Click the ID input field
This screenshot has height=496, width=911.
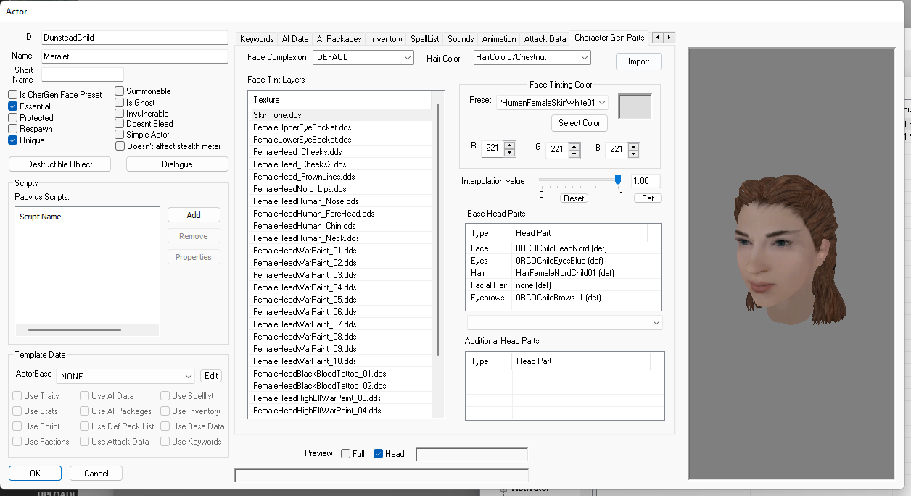pos(135,37)
